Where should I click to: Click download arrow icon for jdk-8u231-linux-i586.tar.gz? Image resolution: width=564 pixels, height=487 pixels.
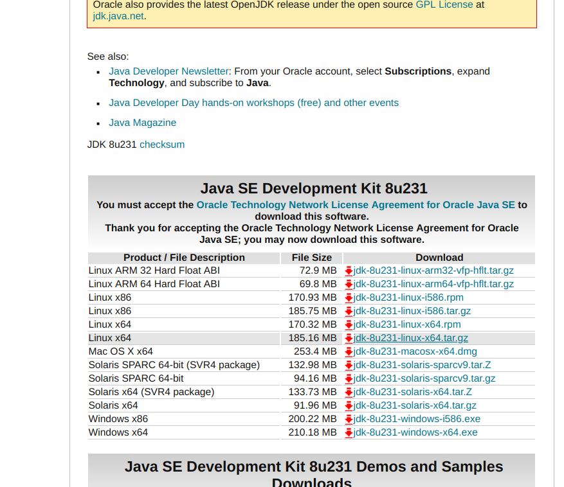pos(349,311)
